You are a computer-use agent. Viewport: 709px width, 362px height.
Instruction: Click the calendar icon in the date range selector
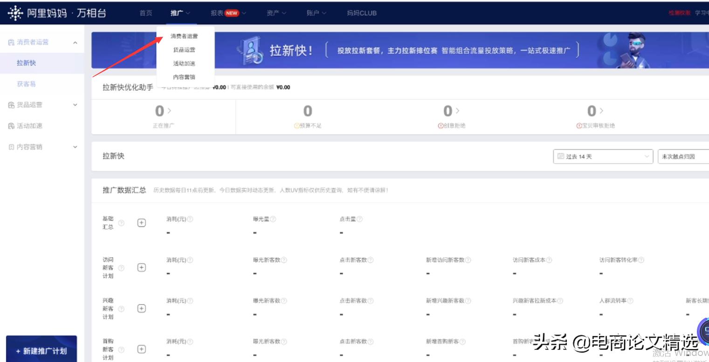tap(560, 157)
